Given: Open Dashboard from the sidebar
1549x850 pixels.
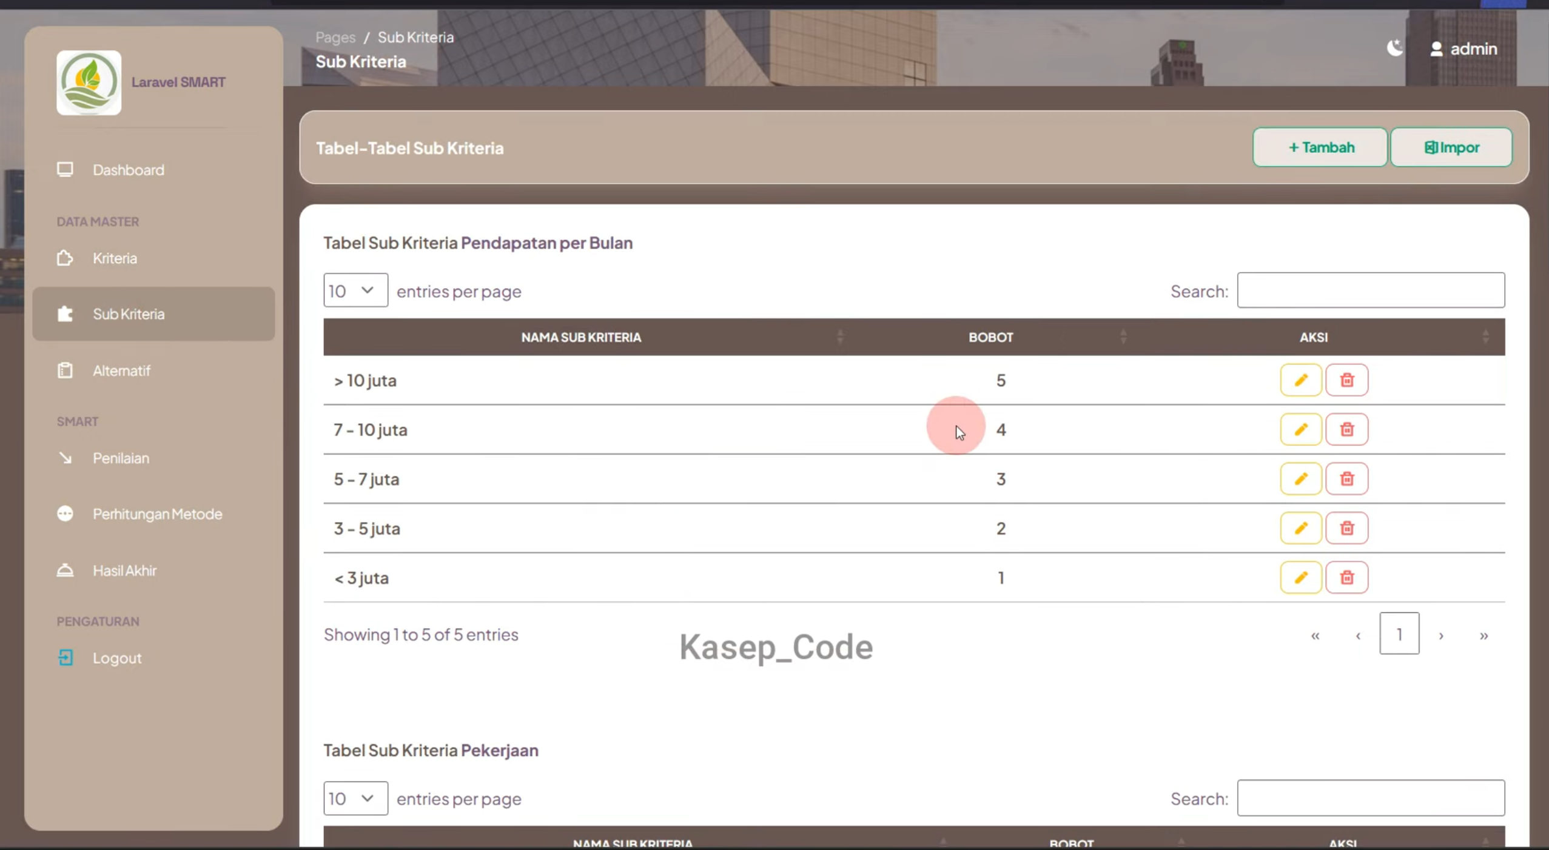Looking at the screenshot, I should point(153,170).
